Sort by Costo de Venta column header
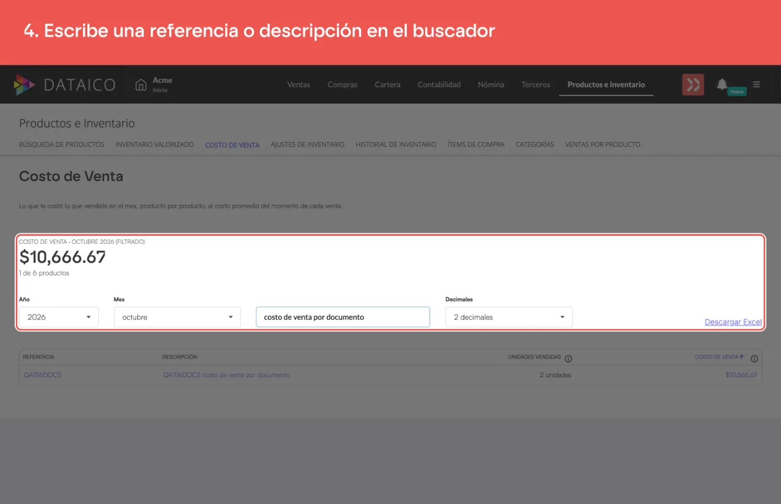This screenshot has height=504, width=781. (x=719, y=357)
